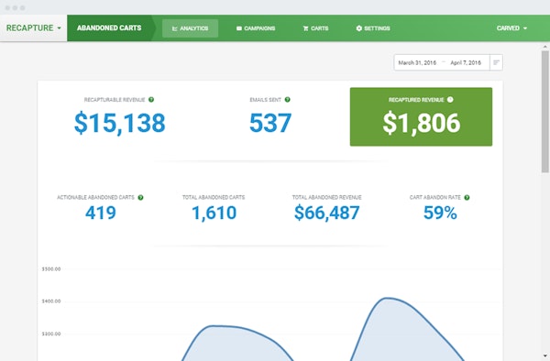Click the vertical scrollbar thumb

[544, 112]
